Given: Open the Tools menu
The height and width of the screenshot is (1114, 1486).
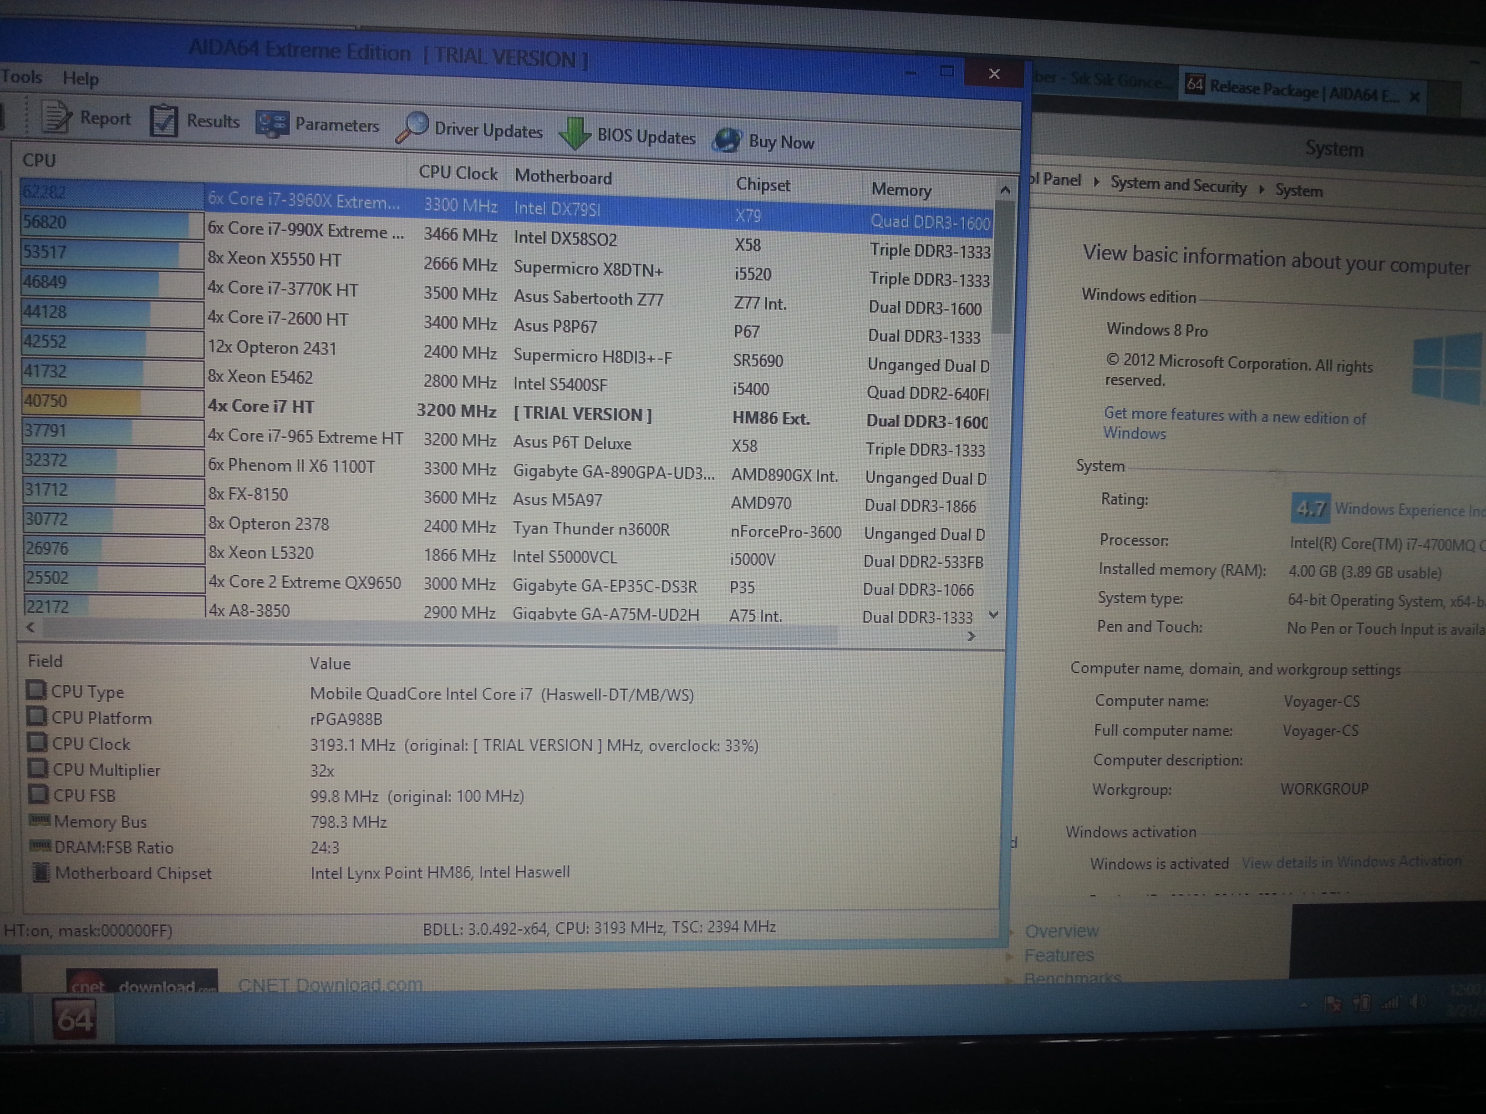Looking at the screenshot, I should click(21, 76).
